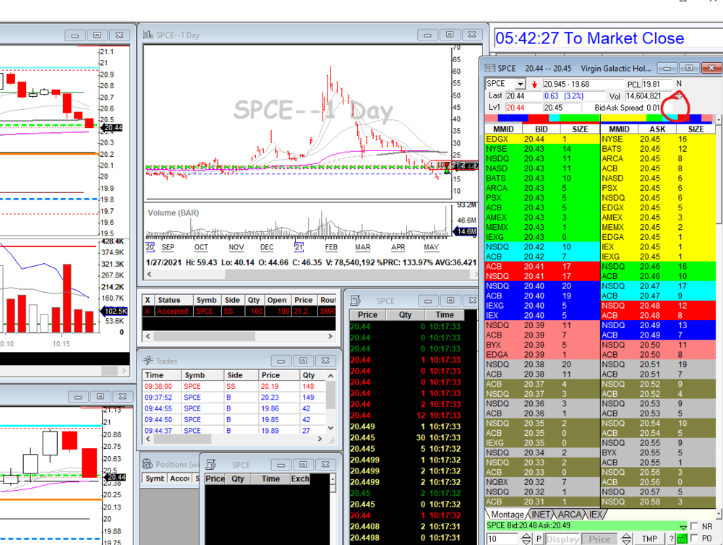Image resolution: width=723 pixels, height=545 pixels.
Task: Click the Level 2 montage window icon
Action: (492, 68)
